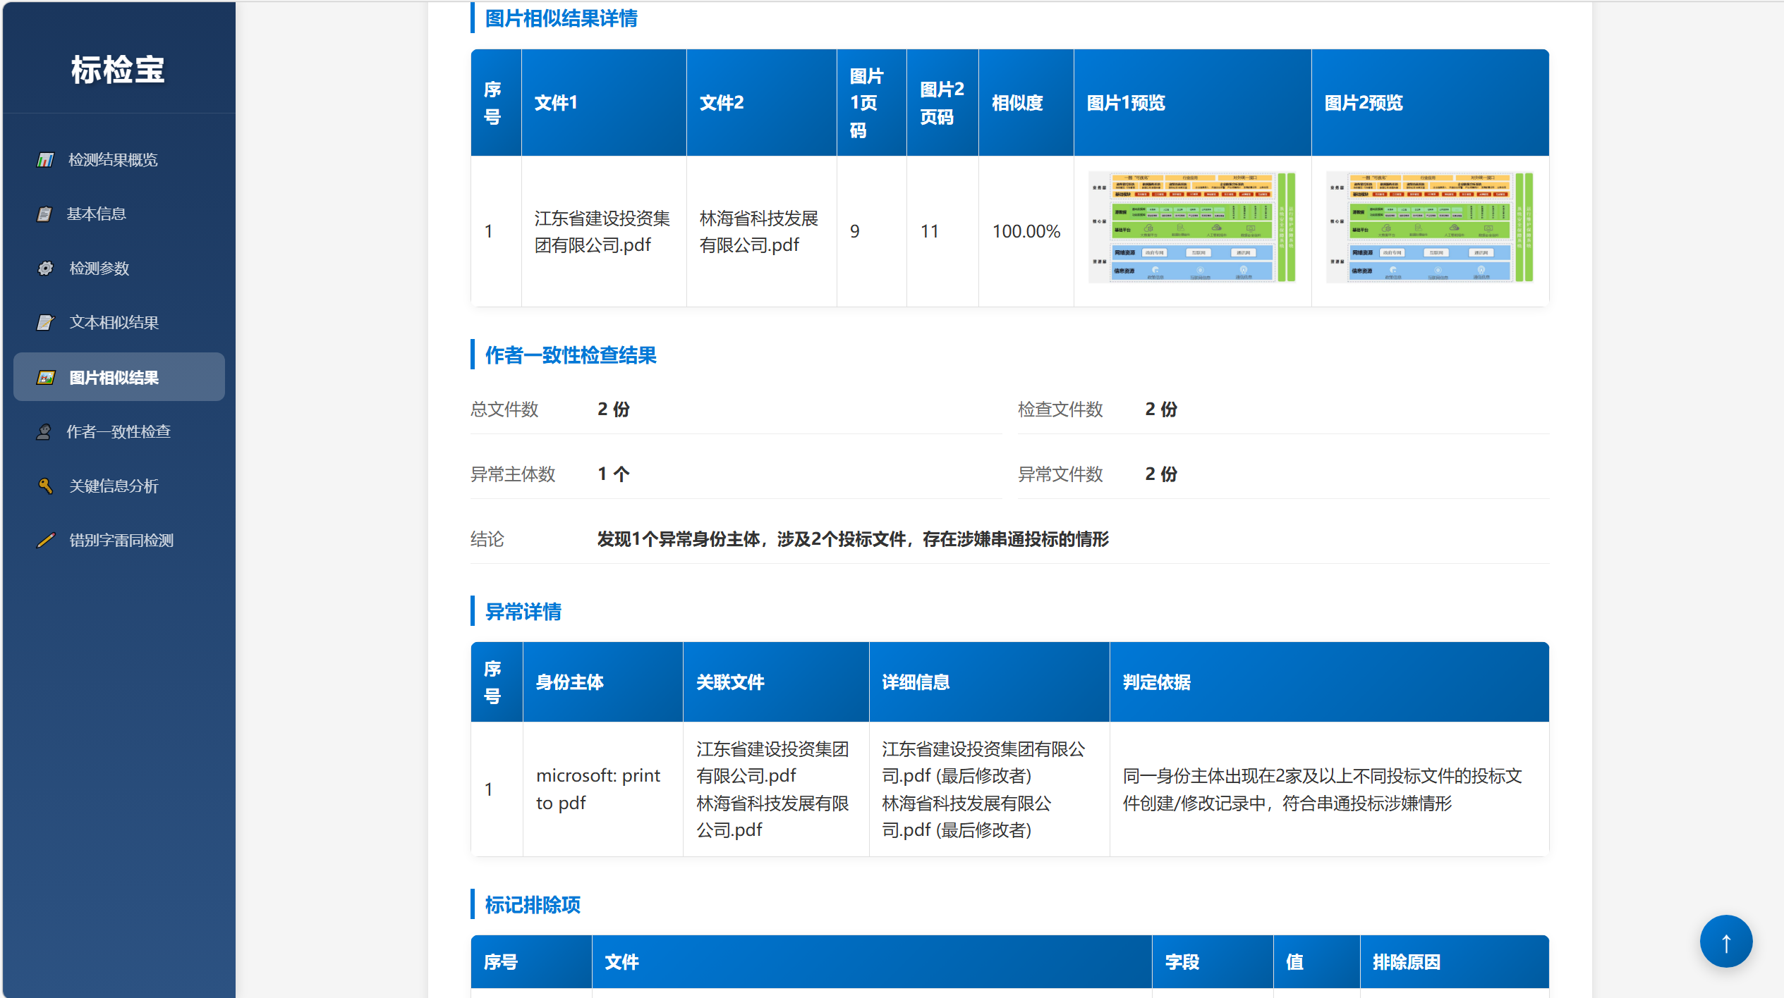Click the 基本信息 document icon
The height and width of the screenshot is (998, 1784).
(x=44, y=214)
